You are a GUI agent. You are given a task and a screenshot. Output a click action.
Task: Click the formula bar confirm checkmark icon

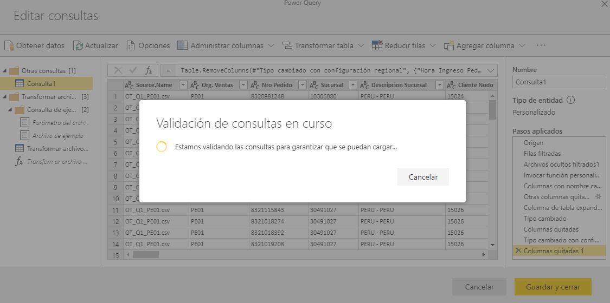[x=133, y=70]
